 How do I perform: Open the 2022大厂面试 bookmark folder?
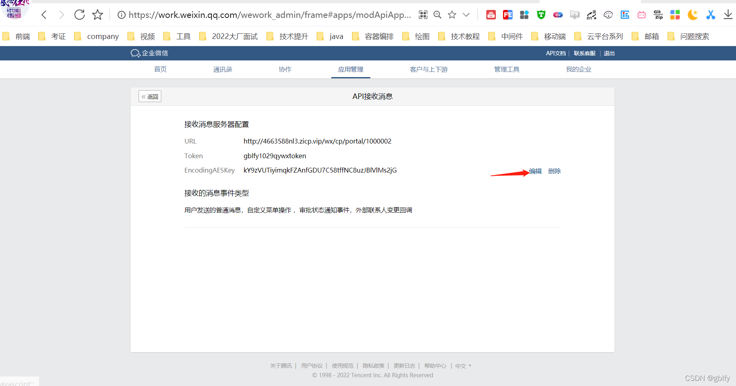[x=229, y=37]
